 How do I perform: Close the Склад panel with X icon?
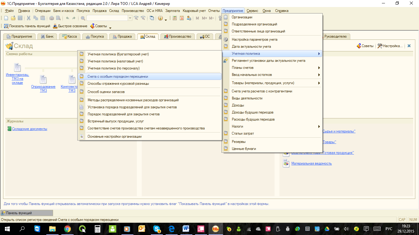[409, 46]
